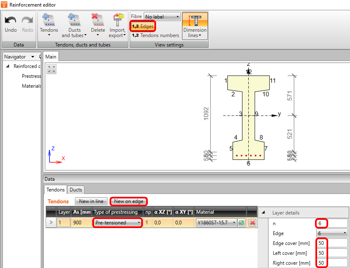
Task: Toggle the Dimension lines view button
Action: [195, 26]
